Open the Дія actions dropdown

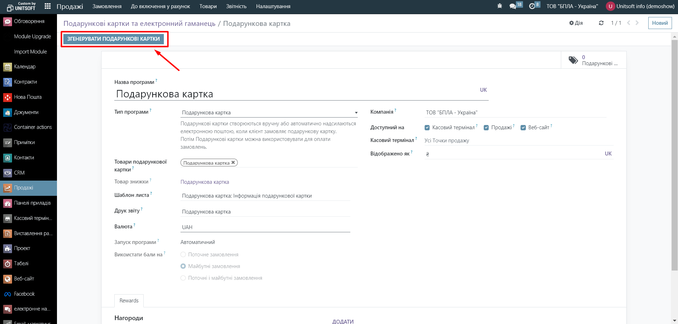coord(576,23)
